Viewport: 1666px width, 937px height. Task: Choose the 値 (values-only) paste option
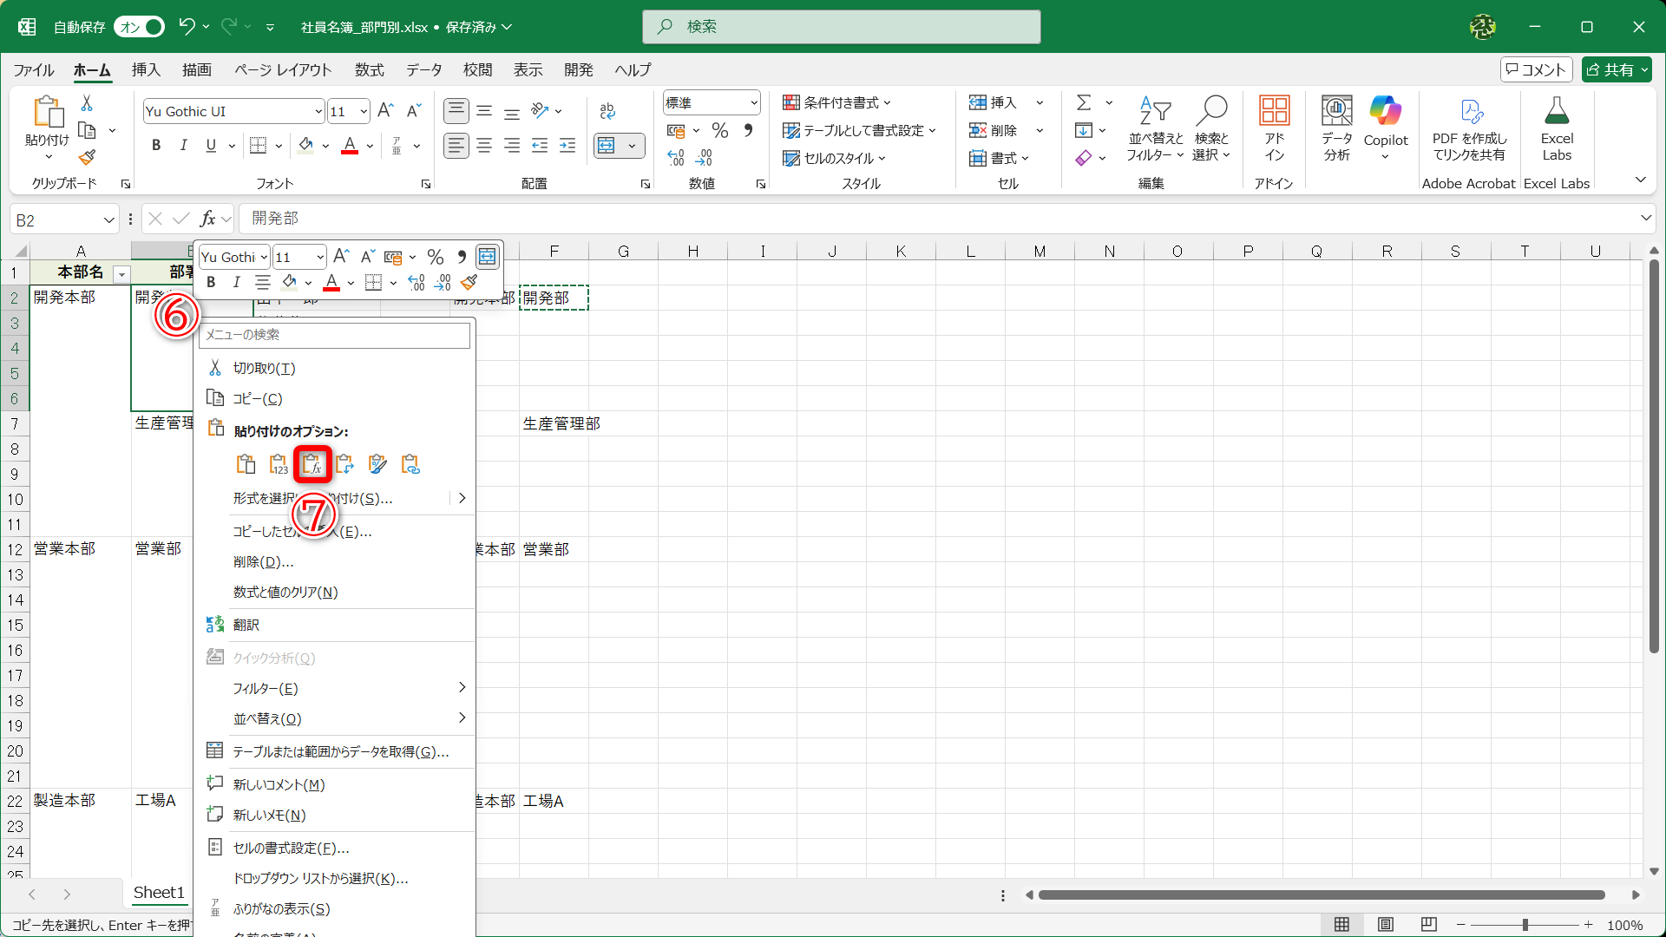279,463
